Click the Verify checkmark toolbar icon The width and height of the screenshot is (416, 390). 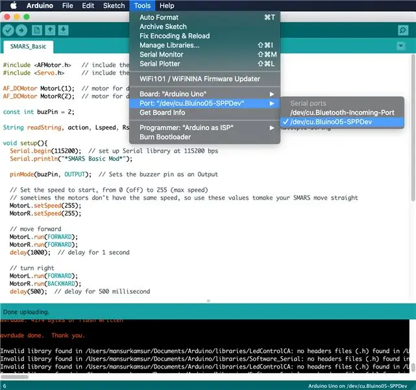pyautogui.click(x=8, y=31)
